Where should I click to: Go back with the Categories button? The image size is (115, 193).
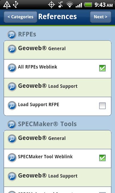tap(20, 17)
